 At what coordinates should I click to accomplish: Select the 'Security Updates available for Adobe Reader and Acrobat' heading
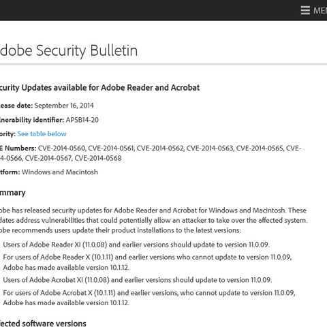pyautogui.click(x=99, y=88)
